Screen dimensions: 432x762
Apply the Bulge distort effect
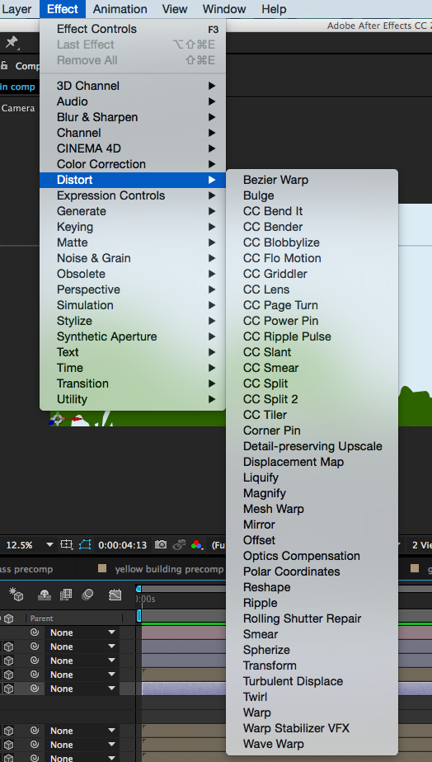312,195
